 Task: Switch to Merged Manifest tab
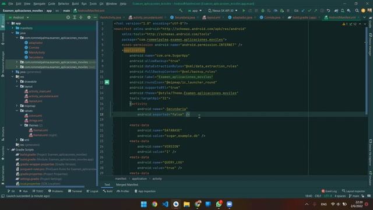(127, 184)
